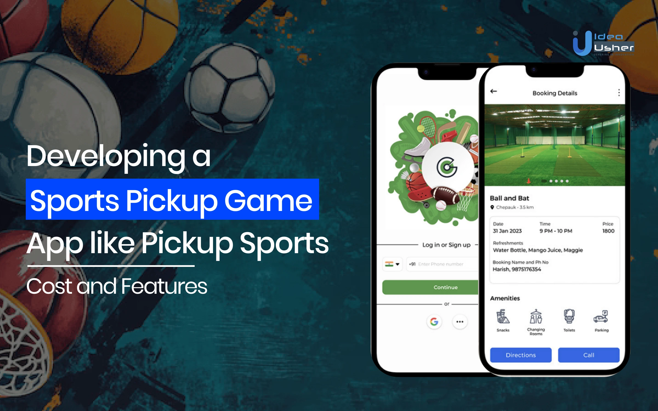Select the active carousel image dot indicator

544,182
